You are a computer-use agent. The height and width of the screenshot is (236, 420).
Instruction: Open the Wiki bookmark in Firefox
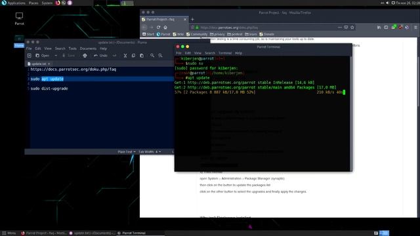pos(178,34)
